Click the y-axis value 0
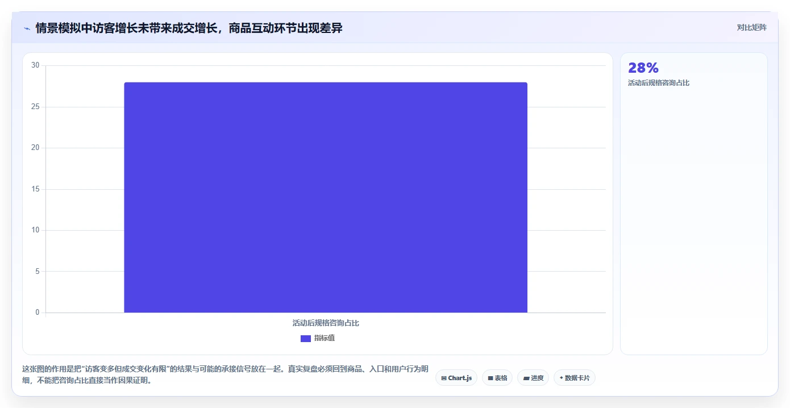Image resolution: width=790 pixels, height=408 pixels. pyautogui.click(x=38, y=313)
